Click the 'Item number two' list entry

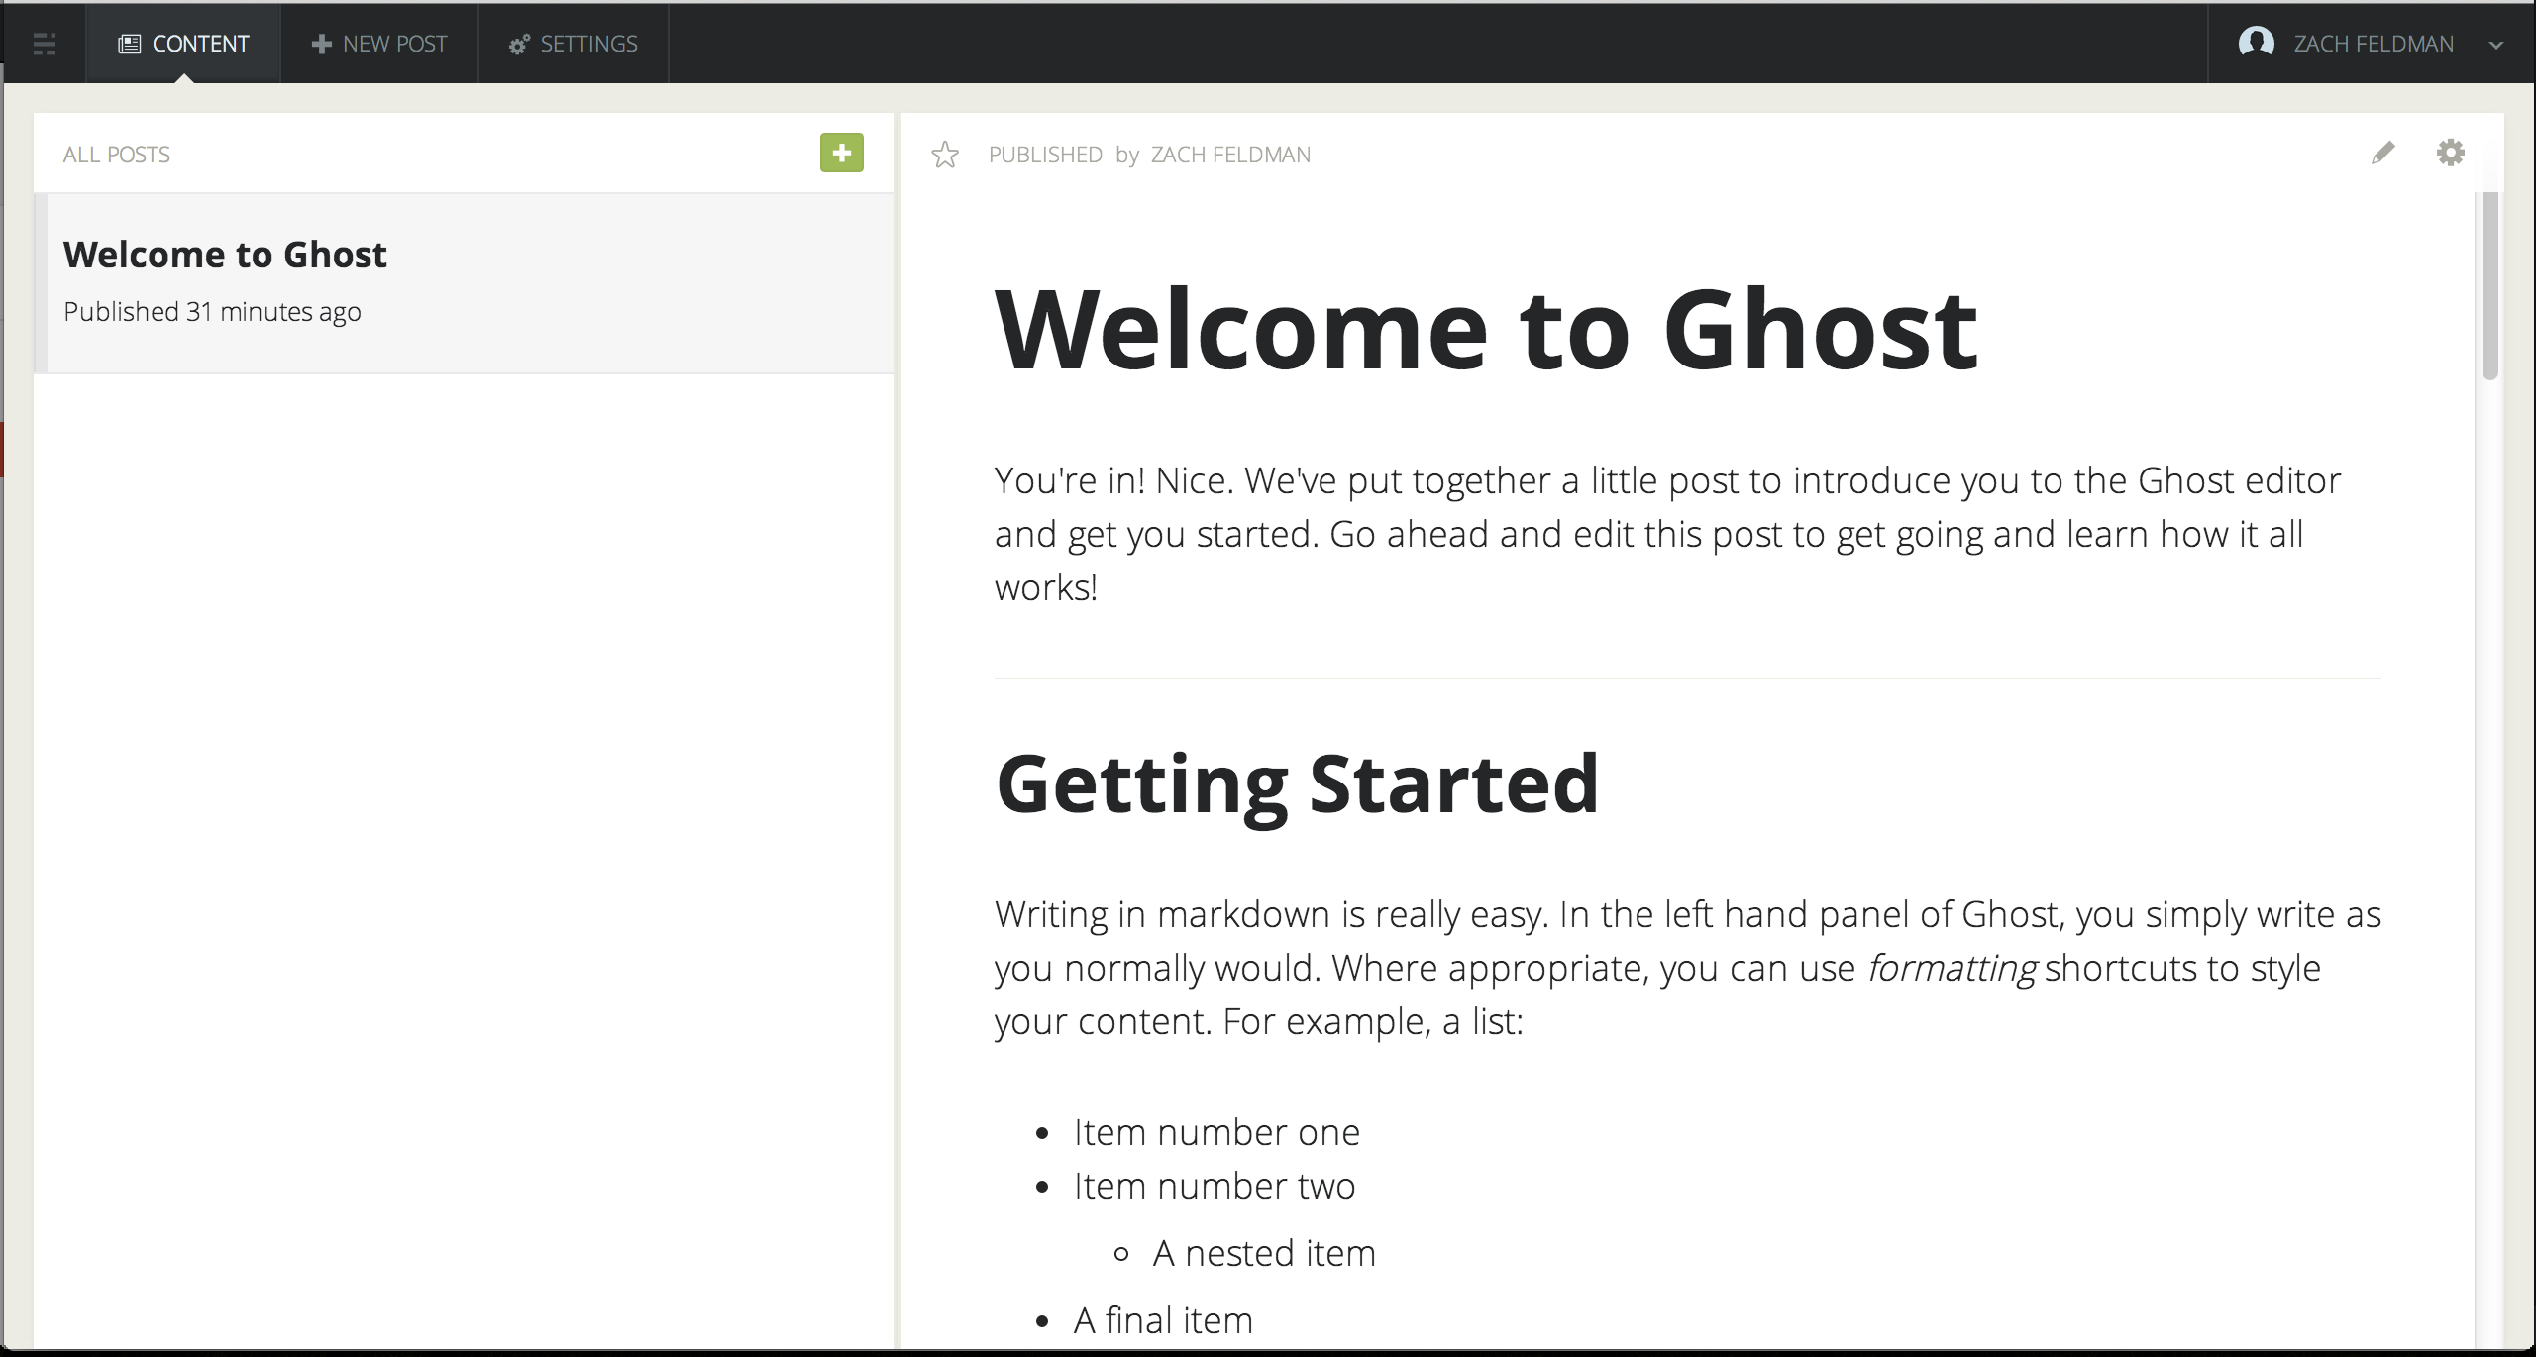[x=1215, y=1186]
